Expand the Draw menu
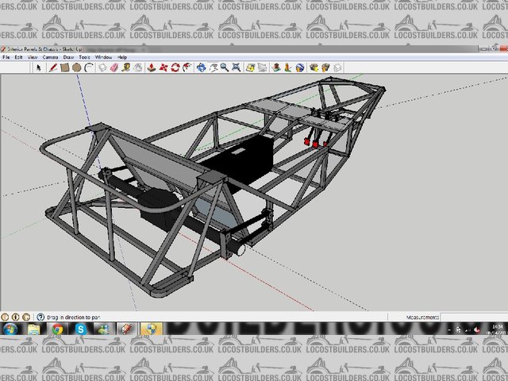508x381 pixels. [x=68, y=58]
